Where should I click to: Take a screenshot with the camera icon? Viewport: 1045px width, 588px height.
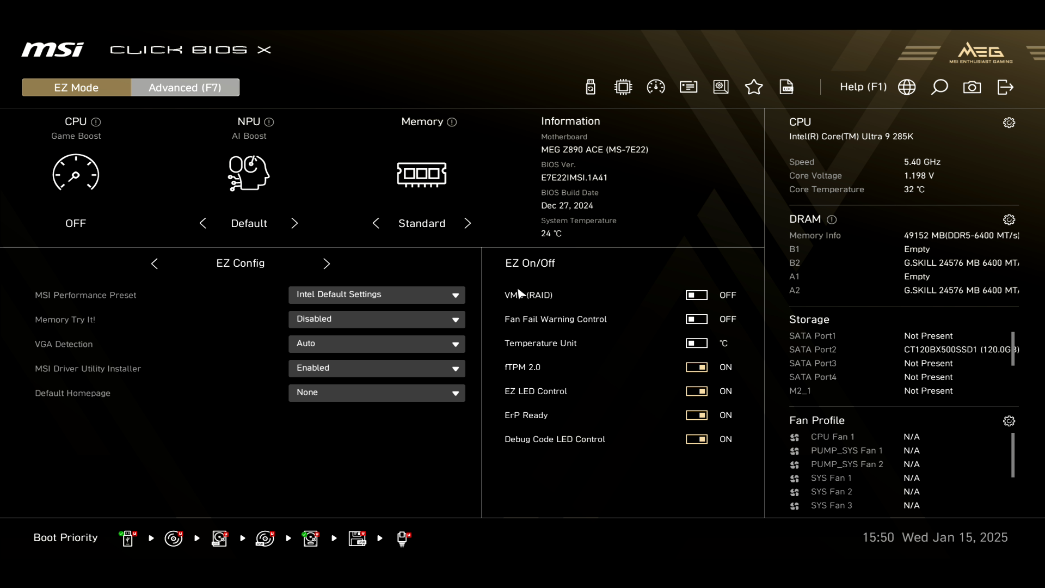[x=972, y=87]
